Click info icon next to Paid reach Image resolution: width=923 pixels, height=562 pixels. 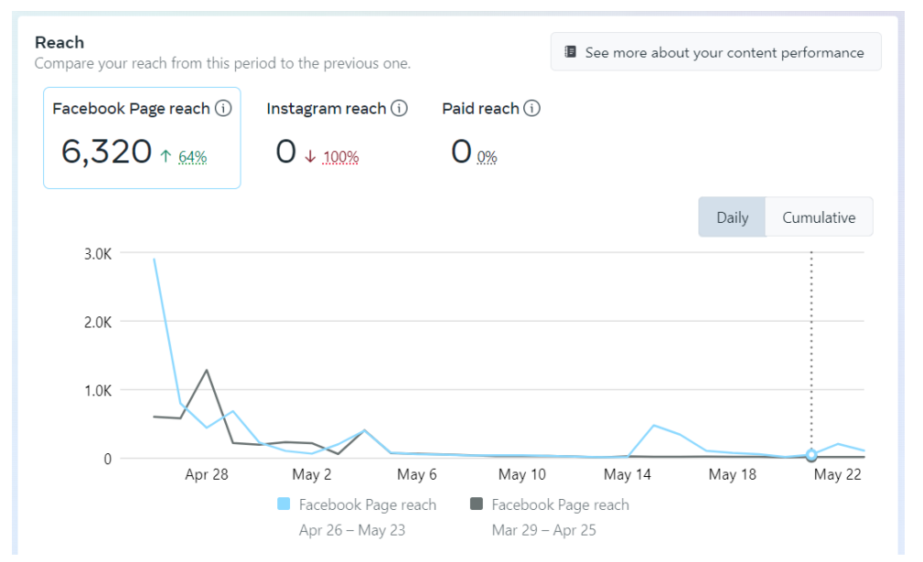click(x=531, y=109)
